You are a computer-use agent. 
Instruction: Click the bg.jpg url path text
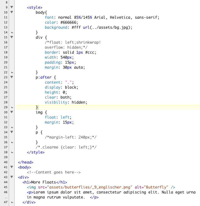tap(108, 27)
